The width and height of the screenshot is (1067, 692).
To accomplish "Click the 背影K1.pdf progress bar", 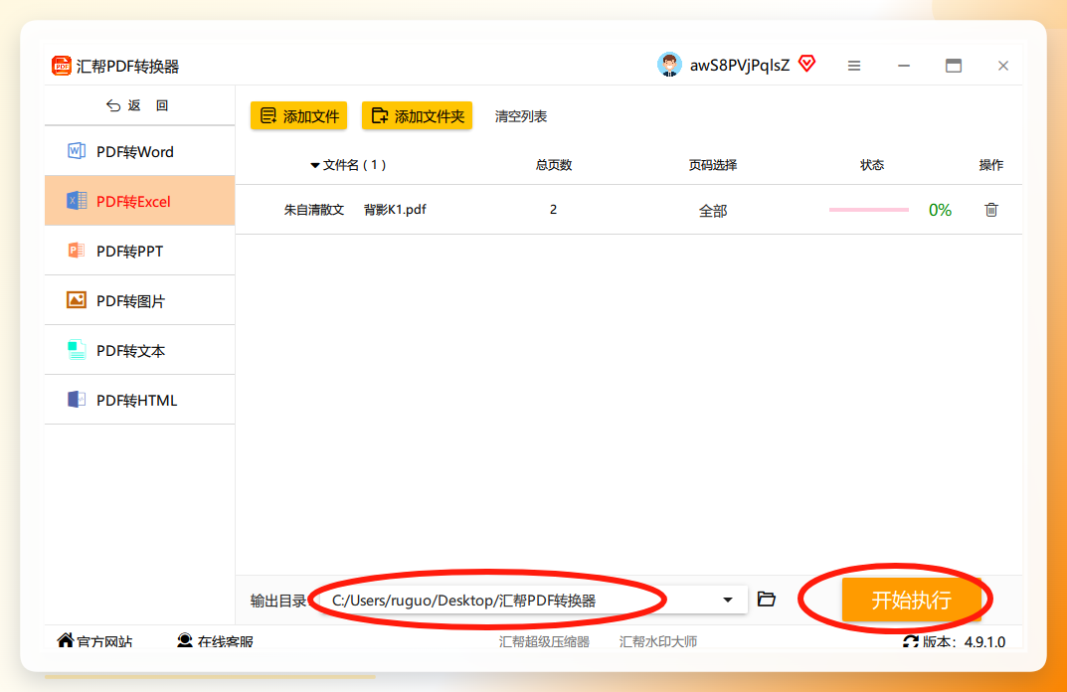I will click(869, 210).
